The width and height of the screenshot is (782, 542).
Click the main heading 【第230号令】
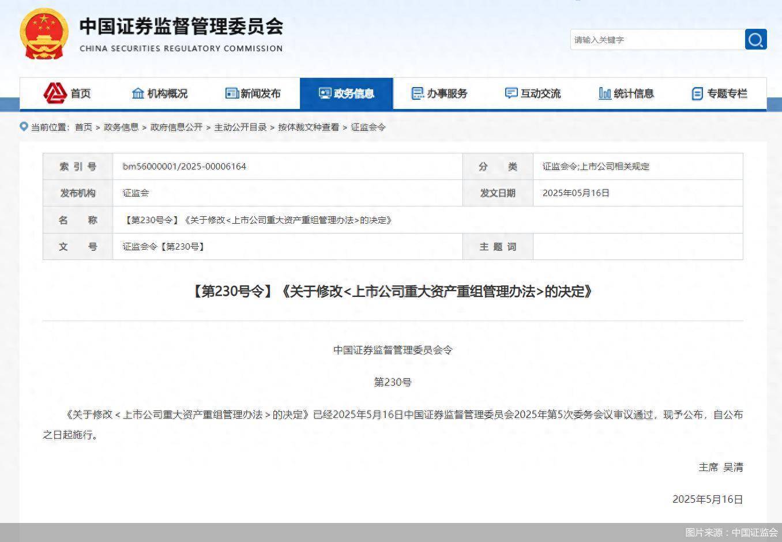[x=392, y=291]
